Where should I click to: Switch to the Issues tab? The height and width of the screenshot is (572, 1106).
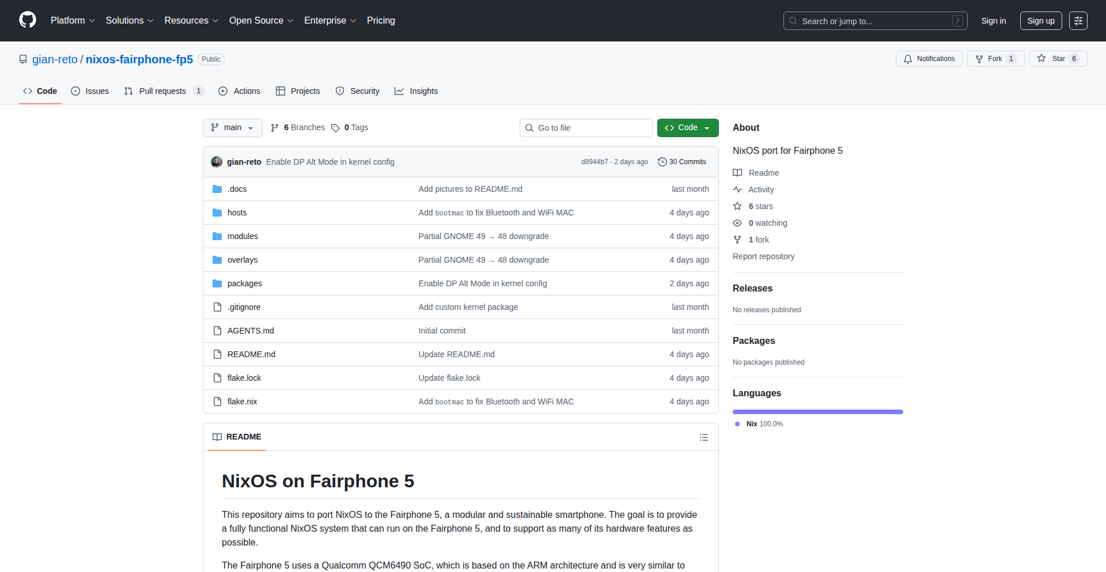[x=90, y=91]
